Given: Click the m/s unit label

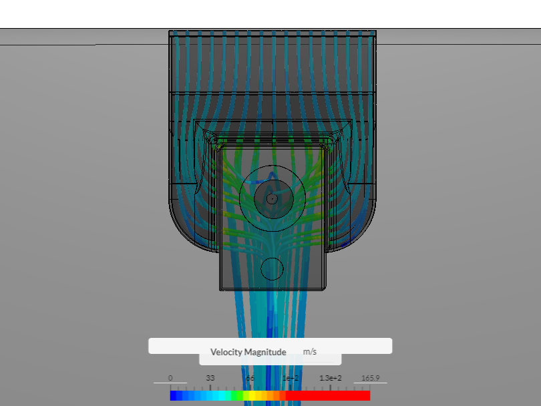Looking at the screenshot, I should [x=309, y=351].
